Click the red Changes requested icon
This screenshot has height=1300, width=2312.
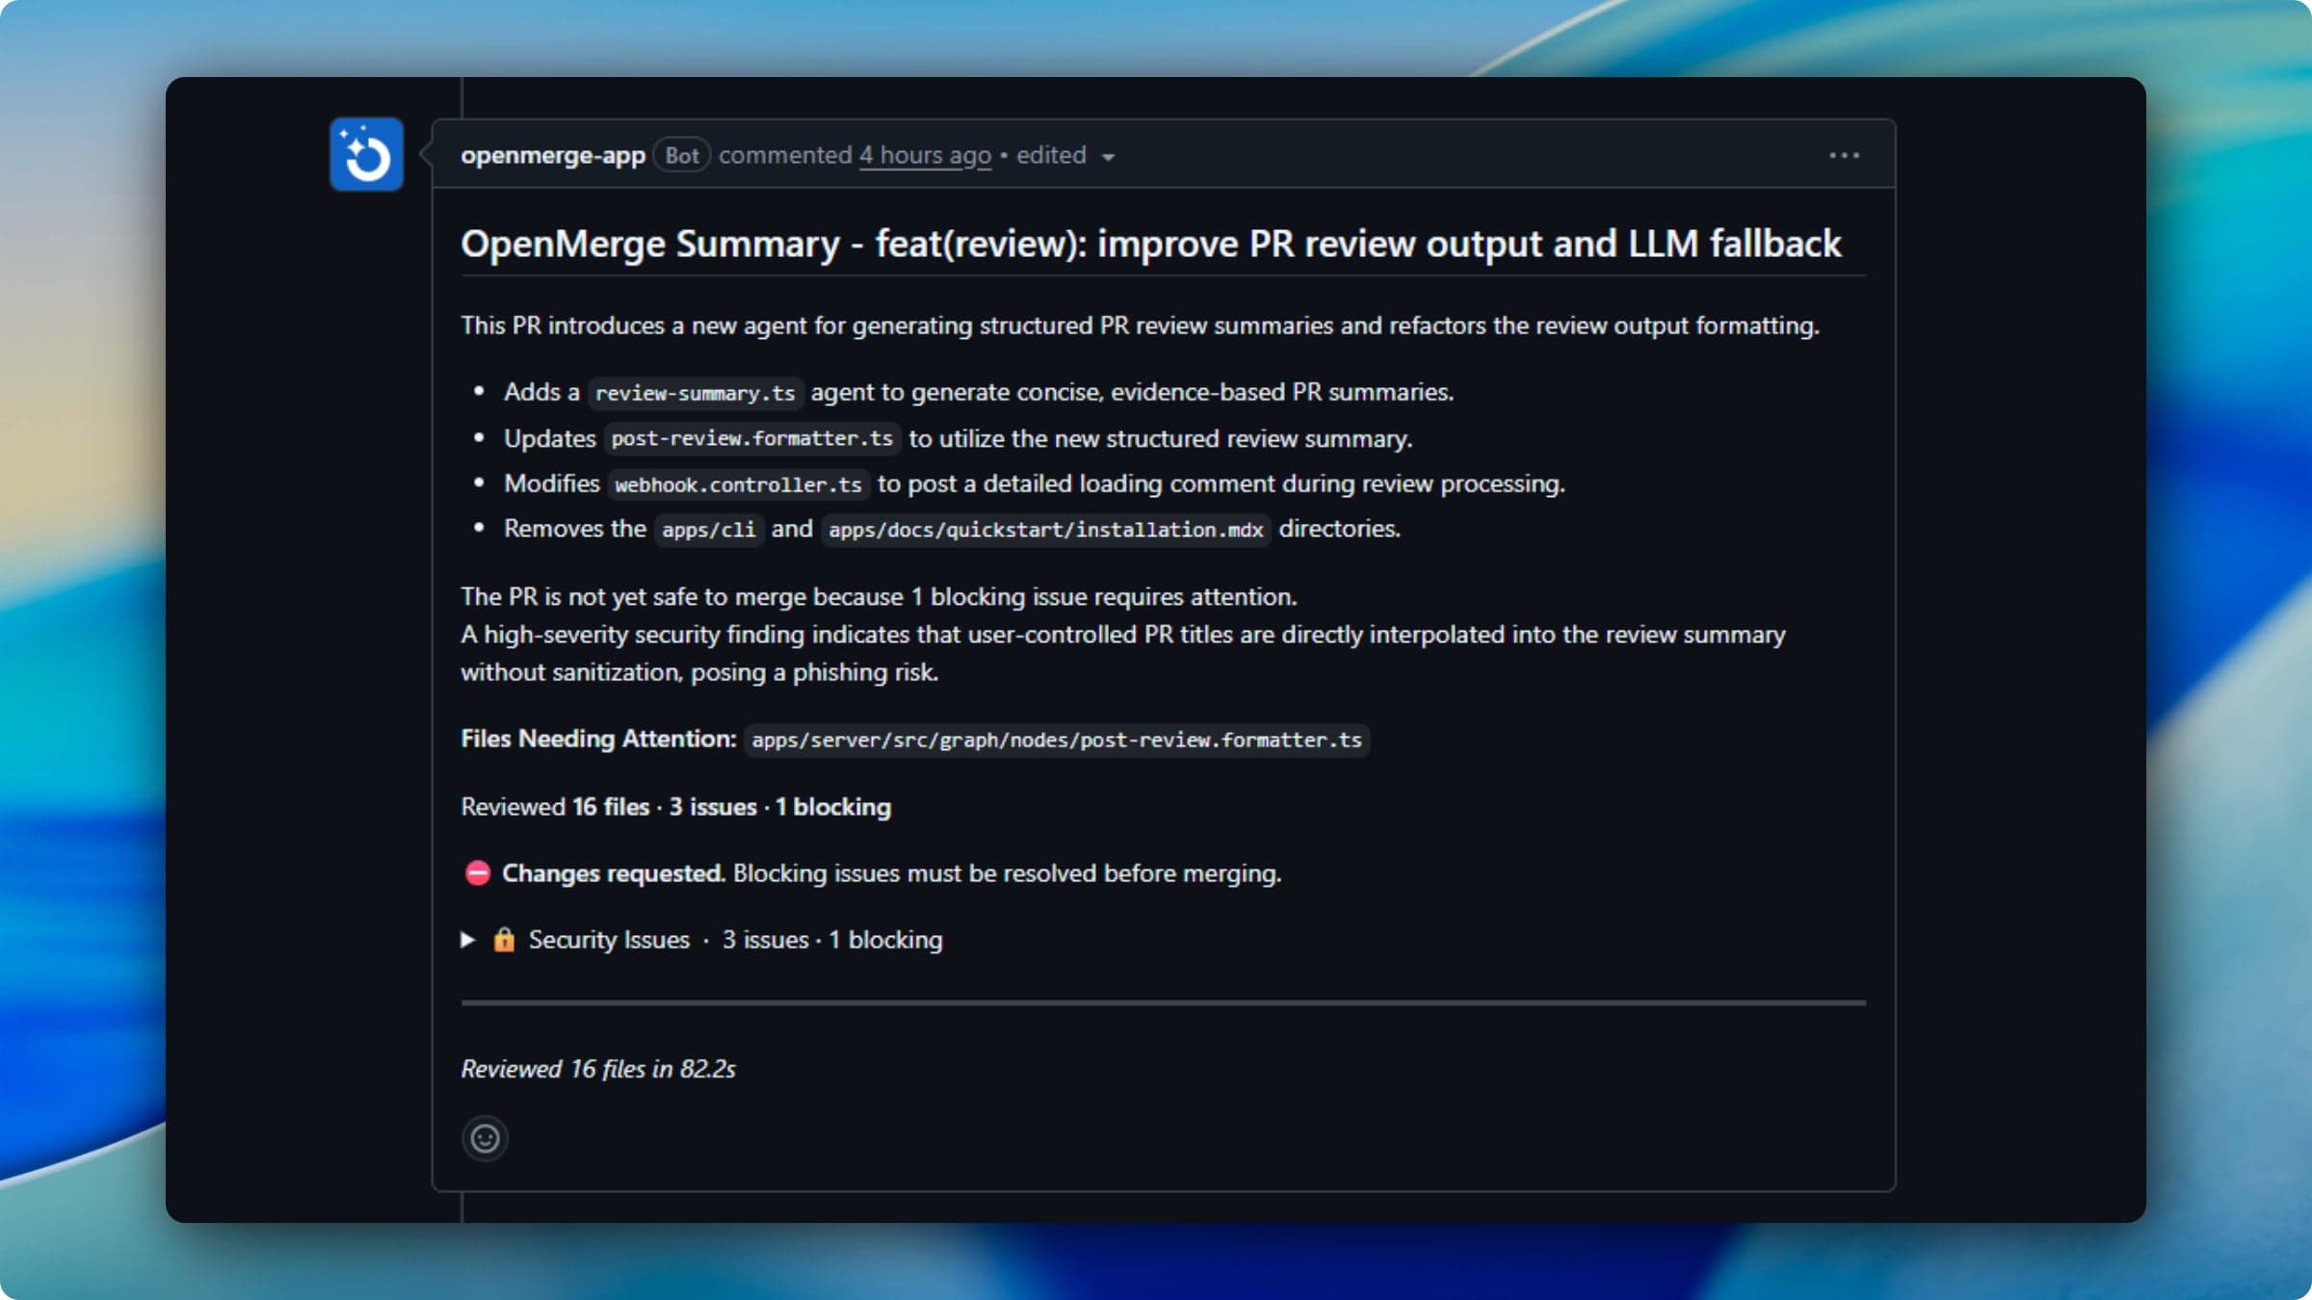478,873
